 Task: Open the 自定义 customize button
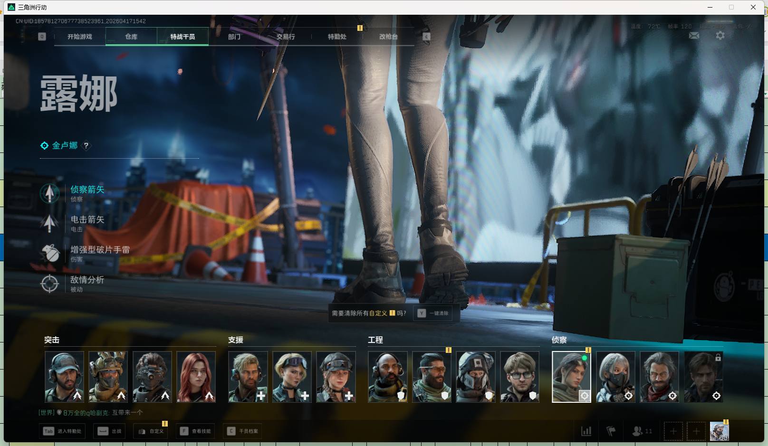click(151, 431)
